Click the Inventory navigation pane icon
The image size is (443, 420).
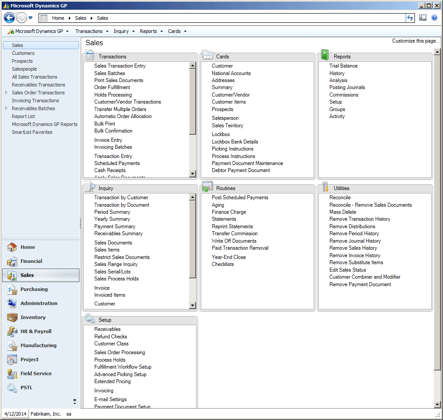click(x=12, y=317)
